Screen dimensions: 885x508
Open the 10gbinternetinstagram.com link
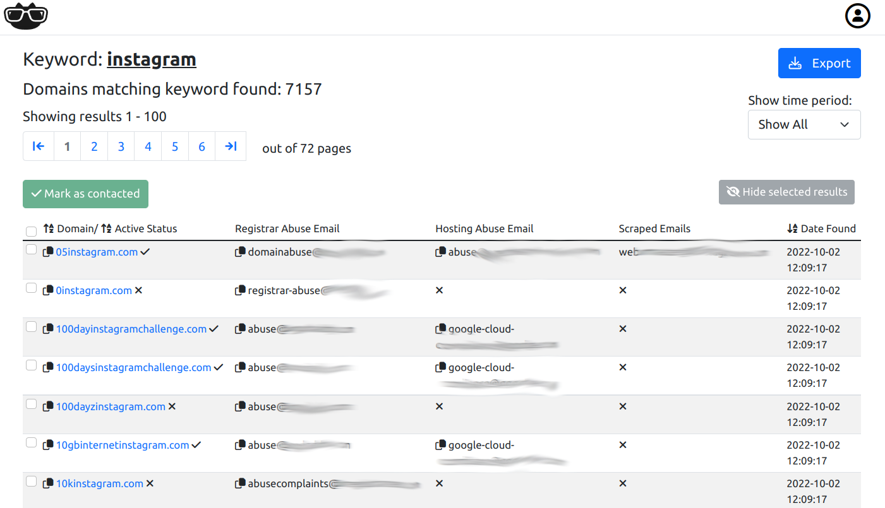[123, 446]
